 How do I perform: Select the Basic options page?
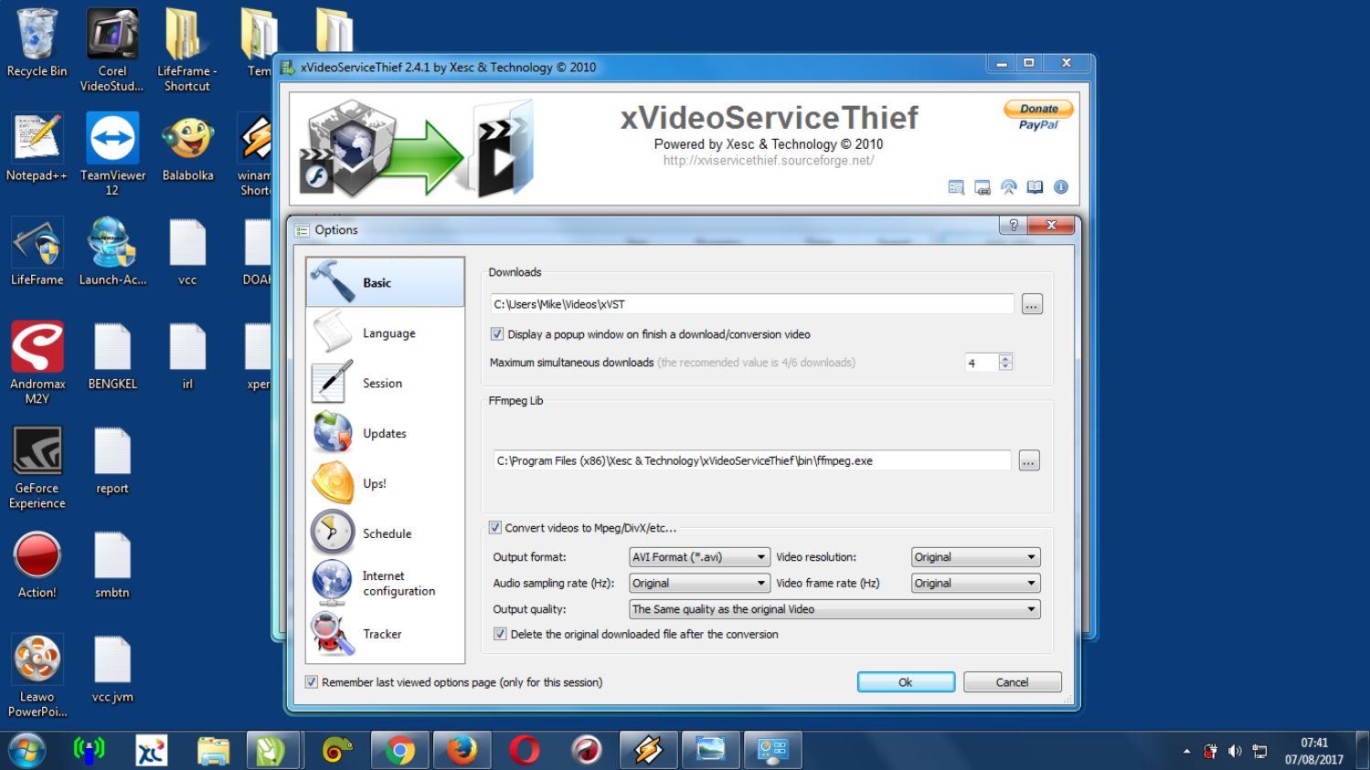pyautogui.click(x=385, y=282)
